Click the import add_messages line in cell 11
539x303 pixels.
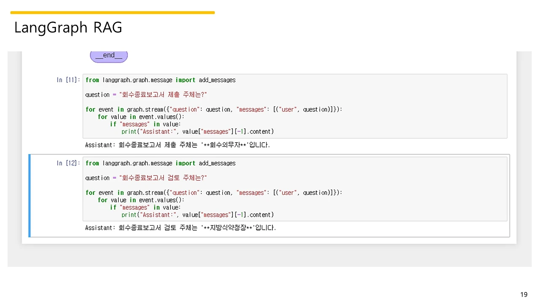(160, 80)
